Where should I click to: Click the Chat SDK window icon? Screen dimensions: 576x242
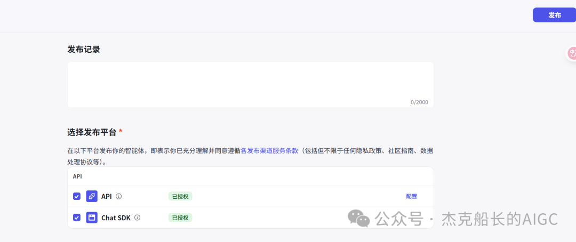click(x=92, y=218)
